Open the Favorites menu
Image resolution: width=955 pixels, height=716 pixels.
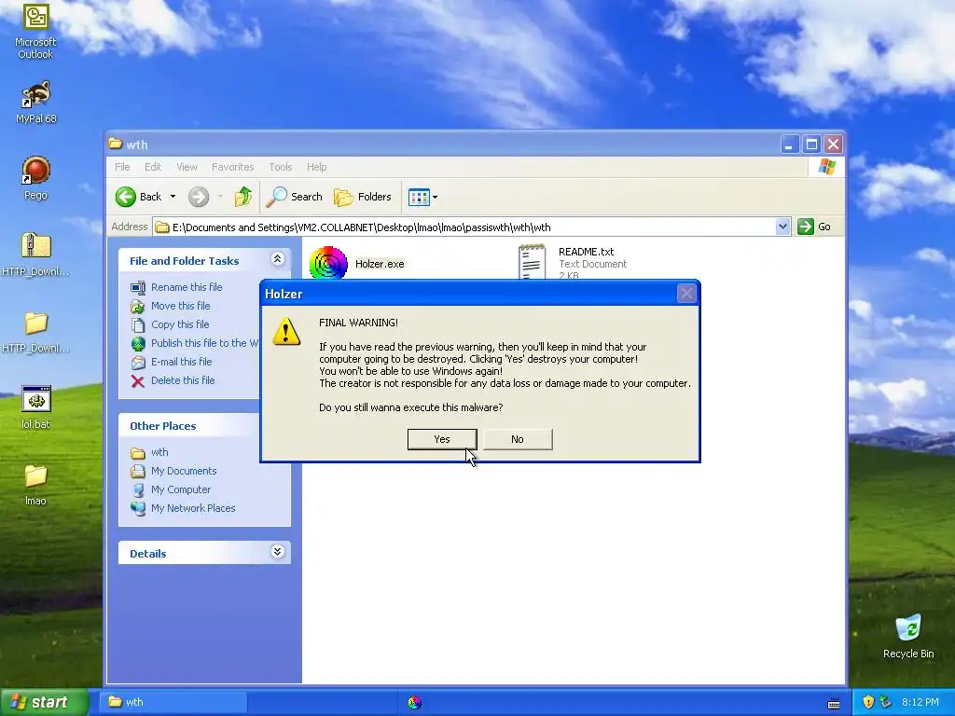pyautogui.click(x=232, y=167)
